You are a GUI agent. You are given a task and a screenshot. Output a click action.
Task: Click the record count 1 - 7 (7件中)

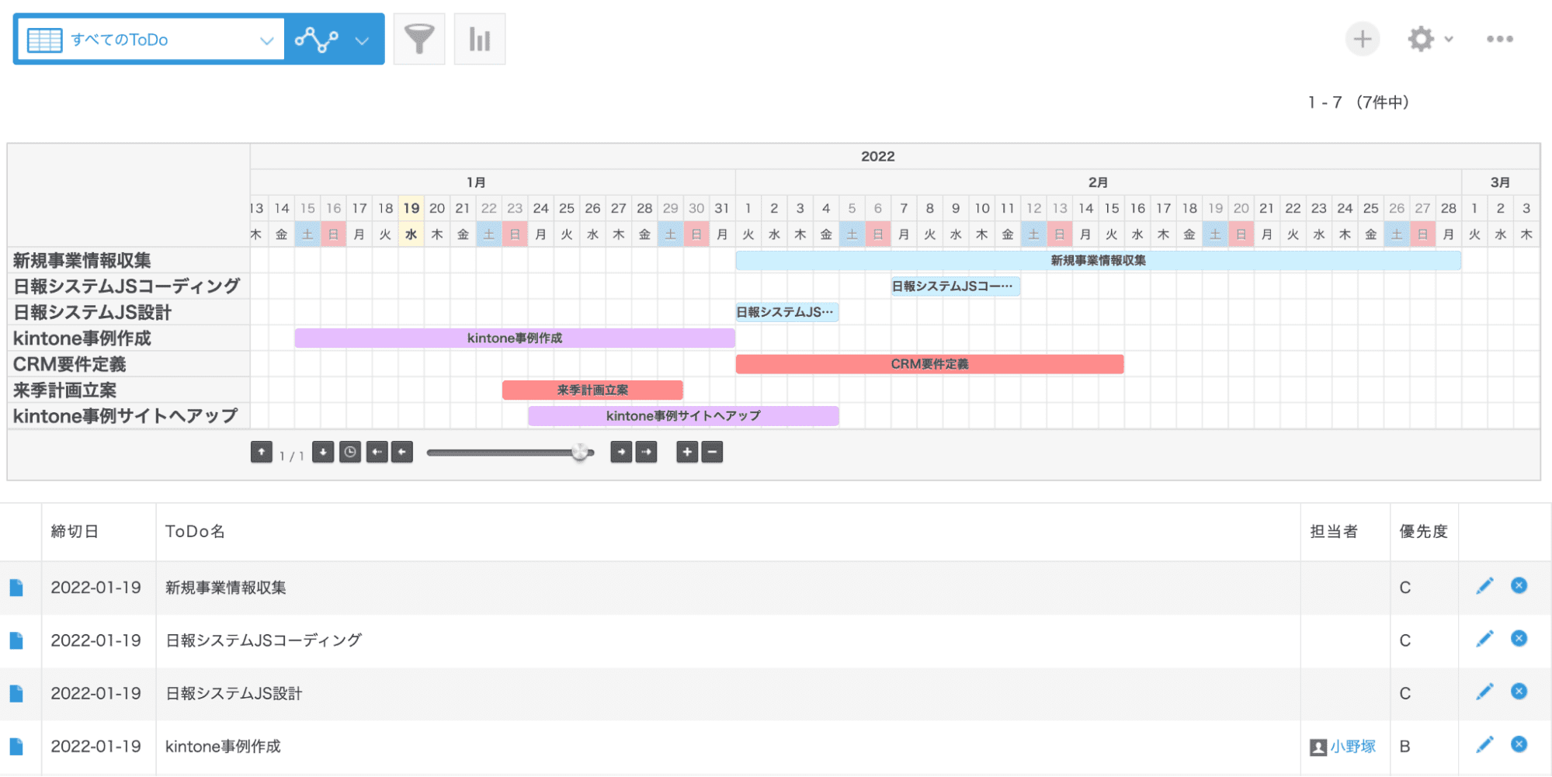coord(1359,102)
